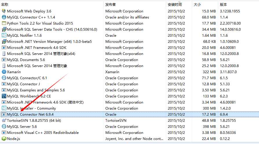
Task: Click the Python Tools 2.2 program icon
Action: [4, 23]
